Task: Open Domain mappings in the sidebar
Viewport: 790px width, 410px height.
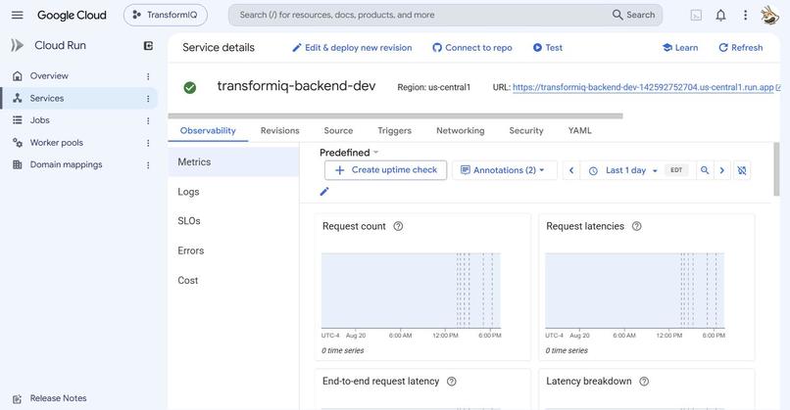Action: point(66,164)
